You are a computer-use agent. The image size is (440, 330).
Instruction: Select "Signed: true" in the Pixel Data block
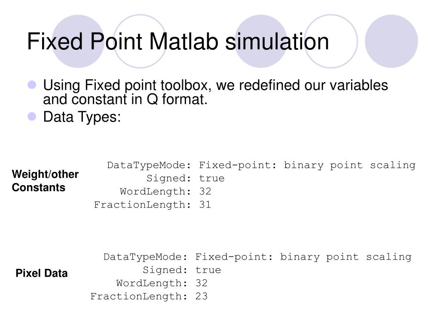[182, 270]
